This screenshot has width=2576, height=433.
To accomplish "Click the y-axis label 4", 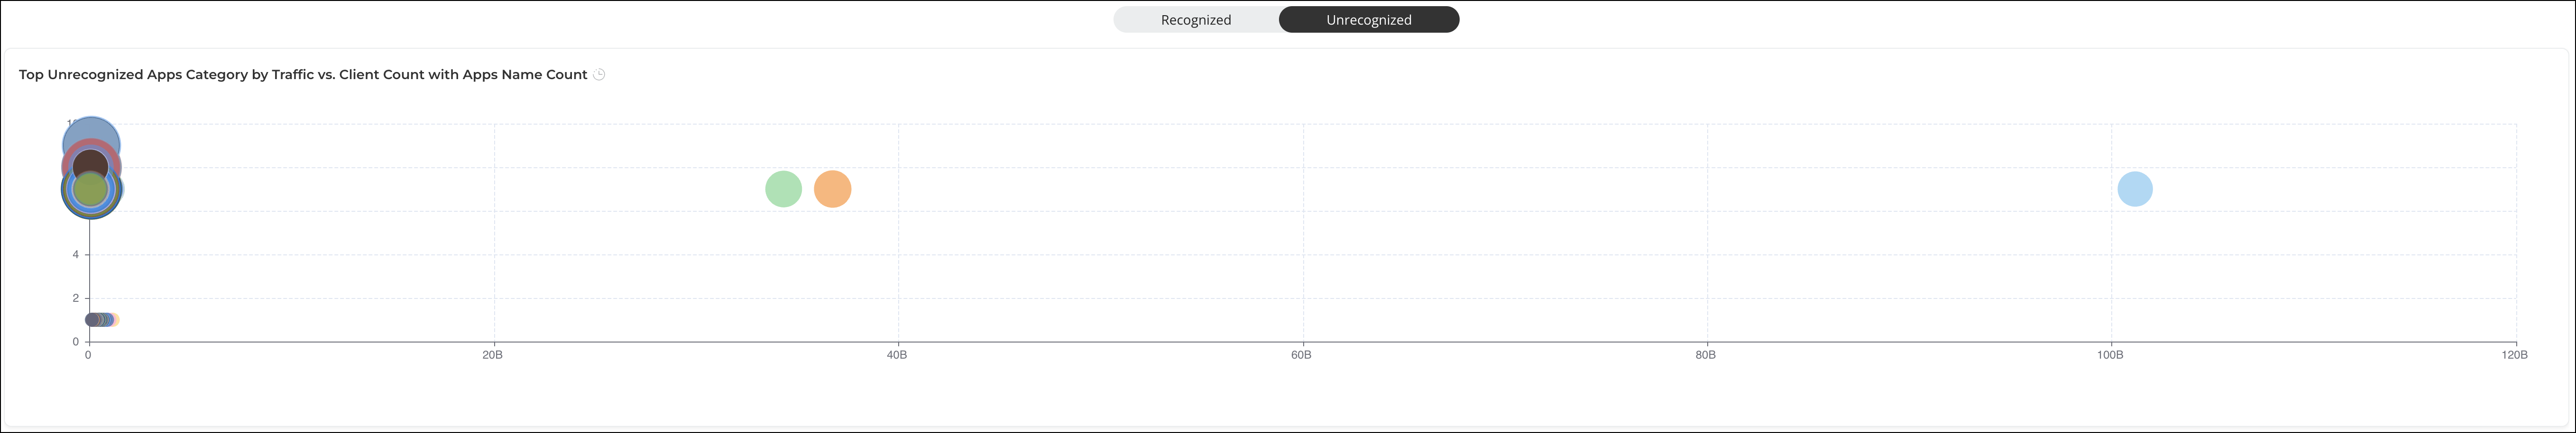I will [75, 255].
